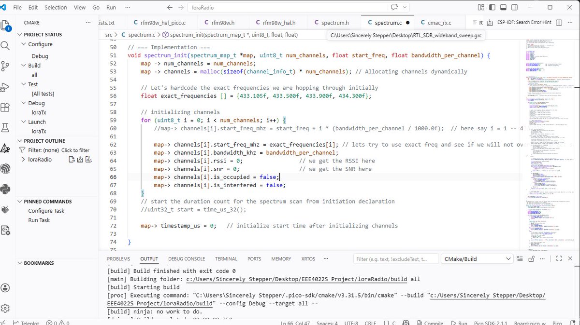The height and width of the screenshot is (325, 580).
Task: Select the CMake view icon
Action: (x=5, y=149)
